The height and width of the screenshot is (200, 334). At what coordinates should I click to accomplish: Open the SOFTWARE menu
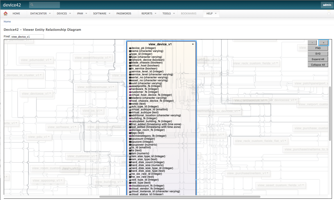pos(99,13)
